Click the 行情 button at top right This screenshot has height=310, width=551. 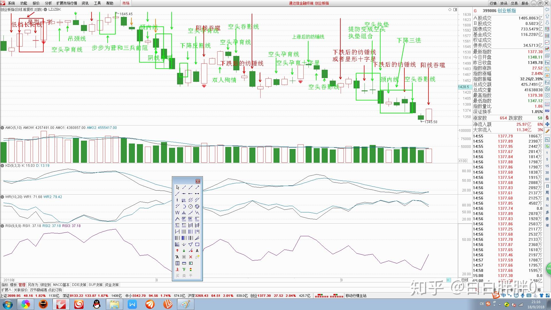click(x=493, y=3)
